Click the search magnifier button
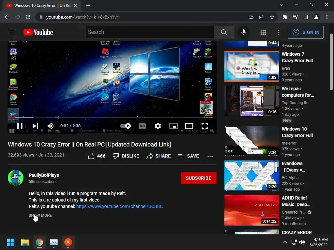Screen dimensions: 334x250 click(224, 32)
